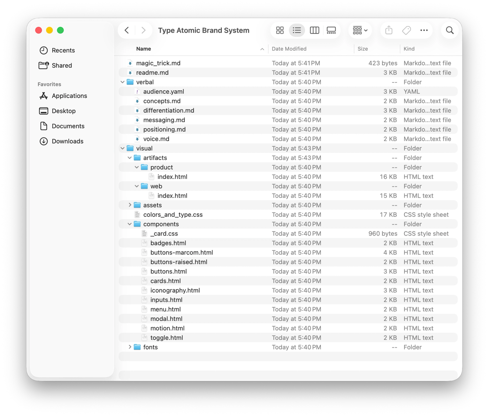This screenshot has height=416, width=489.
Task: Select messaging.md file name
Action: 164,120
